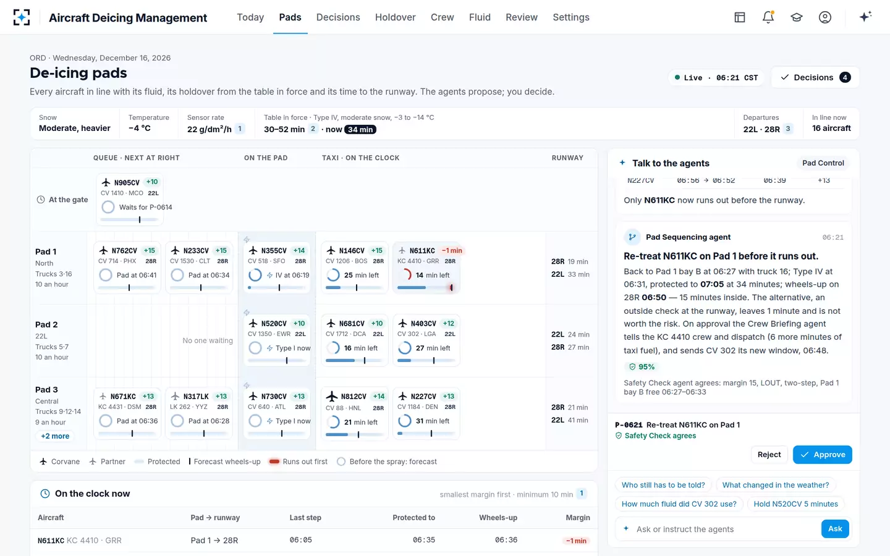Image resolution: width=890 pixels, height=556 pixels.
Task: Toggle N905CV Waits for P-0614 circle
Action: 108,207
